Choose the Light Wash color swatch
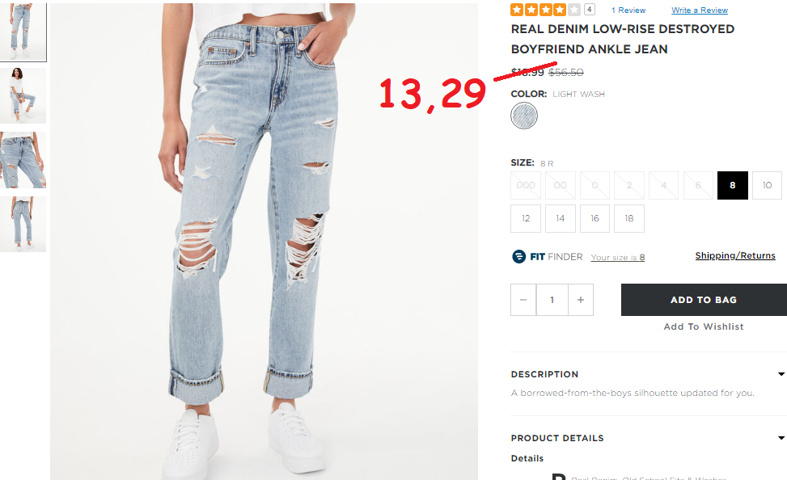The width and height of the screenshot is (787, 480). coord(524,116)
